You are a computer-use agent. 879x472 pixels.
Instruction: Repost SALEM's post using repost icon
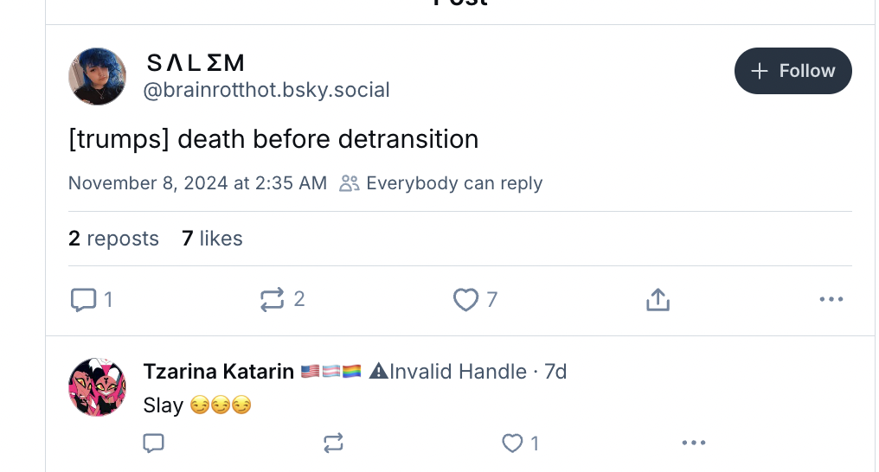pos(273,300)
